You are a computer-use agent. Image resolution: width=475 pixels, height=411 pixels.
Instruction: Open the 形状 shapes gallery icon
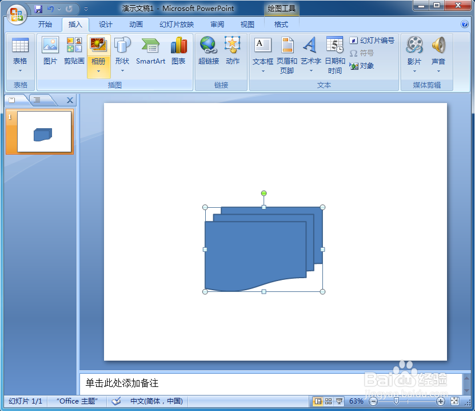(x=122, y=45)
